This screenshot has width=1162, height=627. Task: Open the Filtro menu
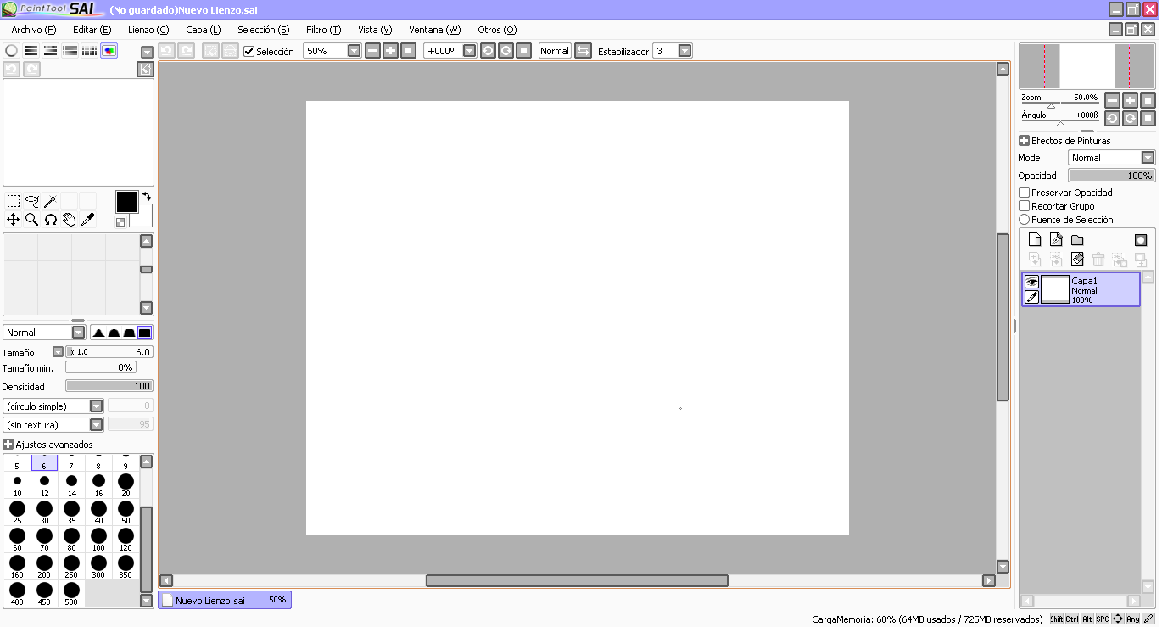(323, 30)
